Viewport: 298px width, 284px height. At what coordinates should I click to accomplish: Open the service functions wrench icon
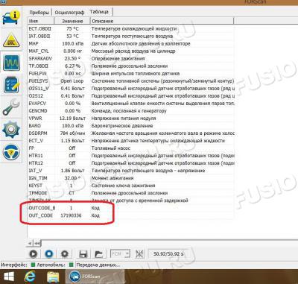(11, 107)
